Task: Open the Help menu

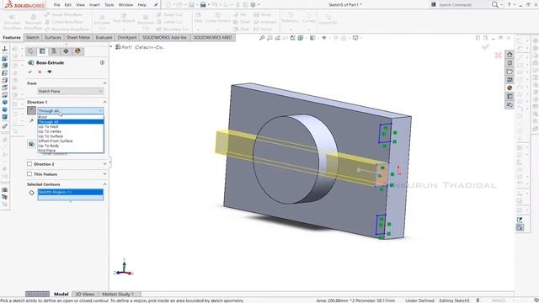Action: tap(142, 5)
